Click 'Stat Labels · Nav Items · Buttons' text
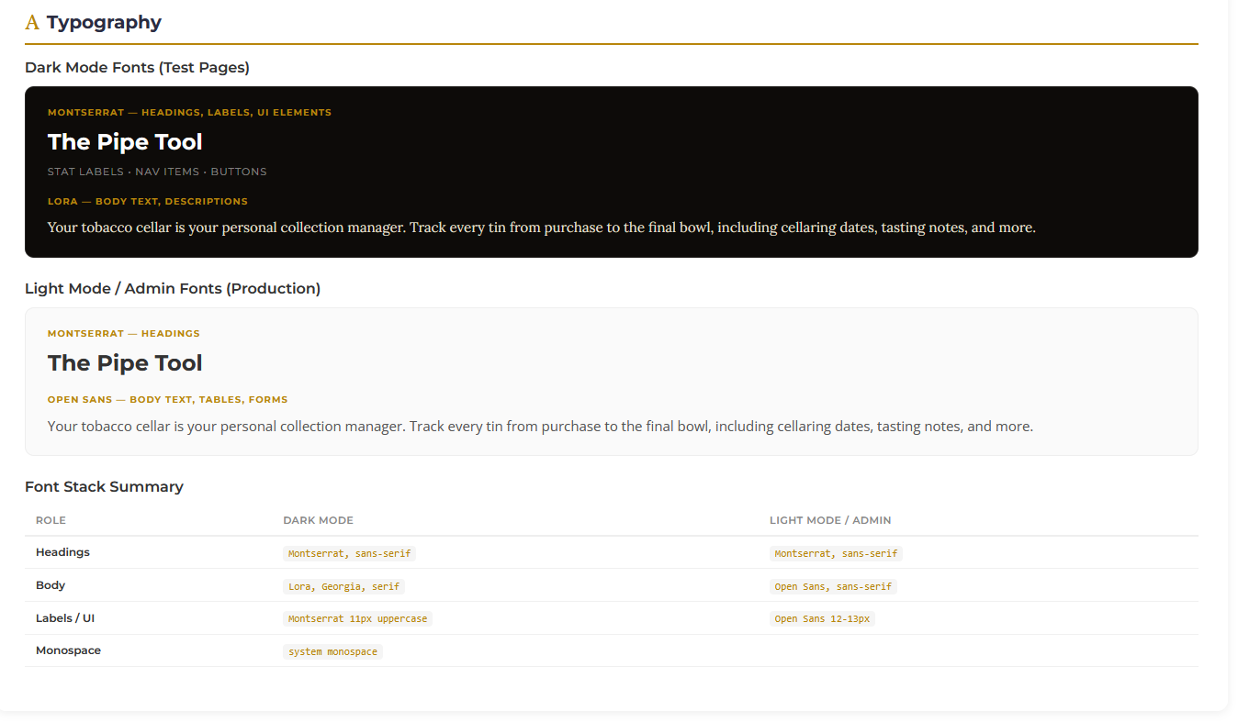The height and width of the screenshot is (722, 1238). click(157, 172)
